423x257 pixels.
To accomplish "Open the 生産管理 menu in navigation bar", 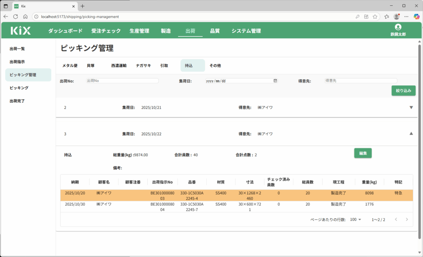I will 139,31.
